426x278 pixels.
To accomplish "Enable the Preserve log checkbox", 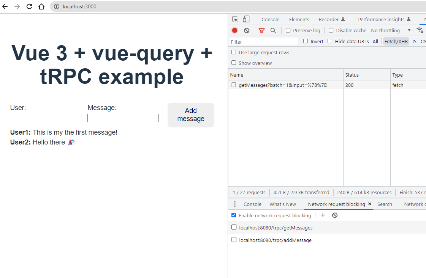I will (x=288, y=30).
